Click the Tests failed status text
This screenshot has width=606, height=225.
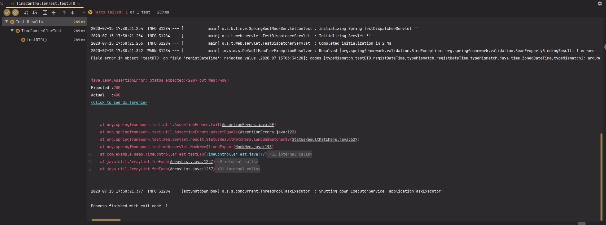tap(132, 12)
